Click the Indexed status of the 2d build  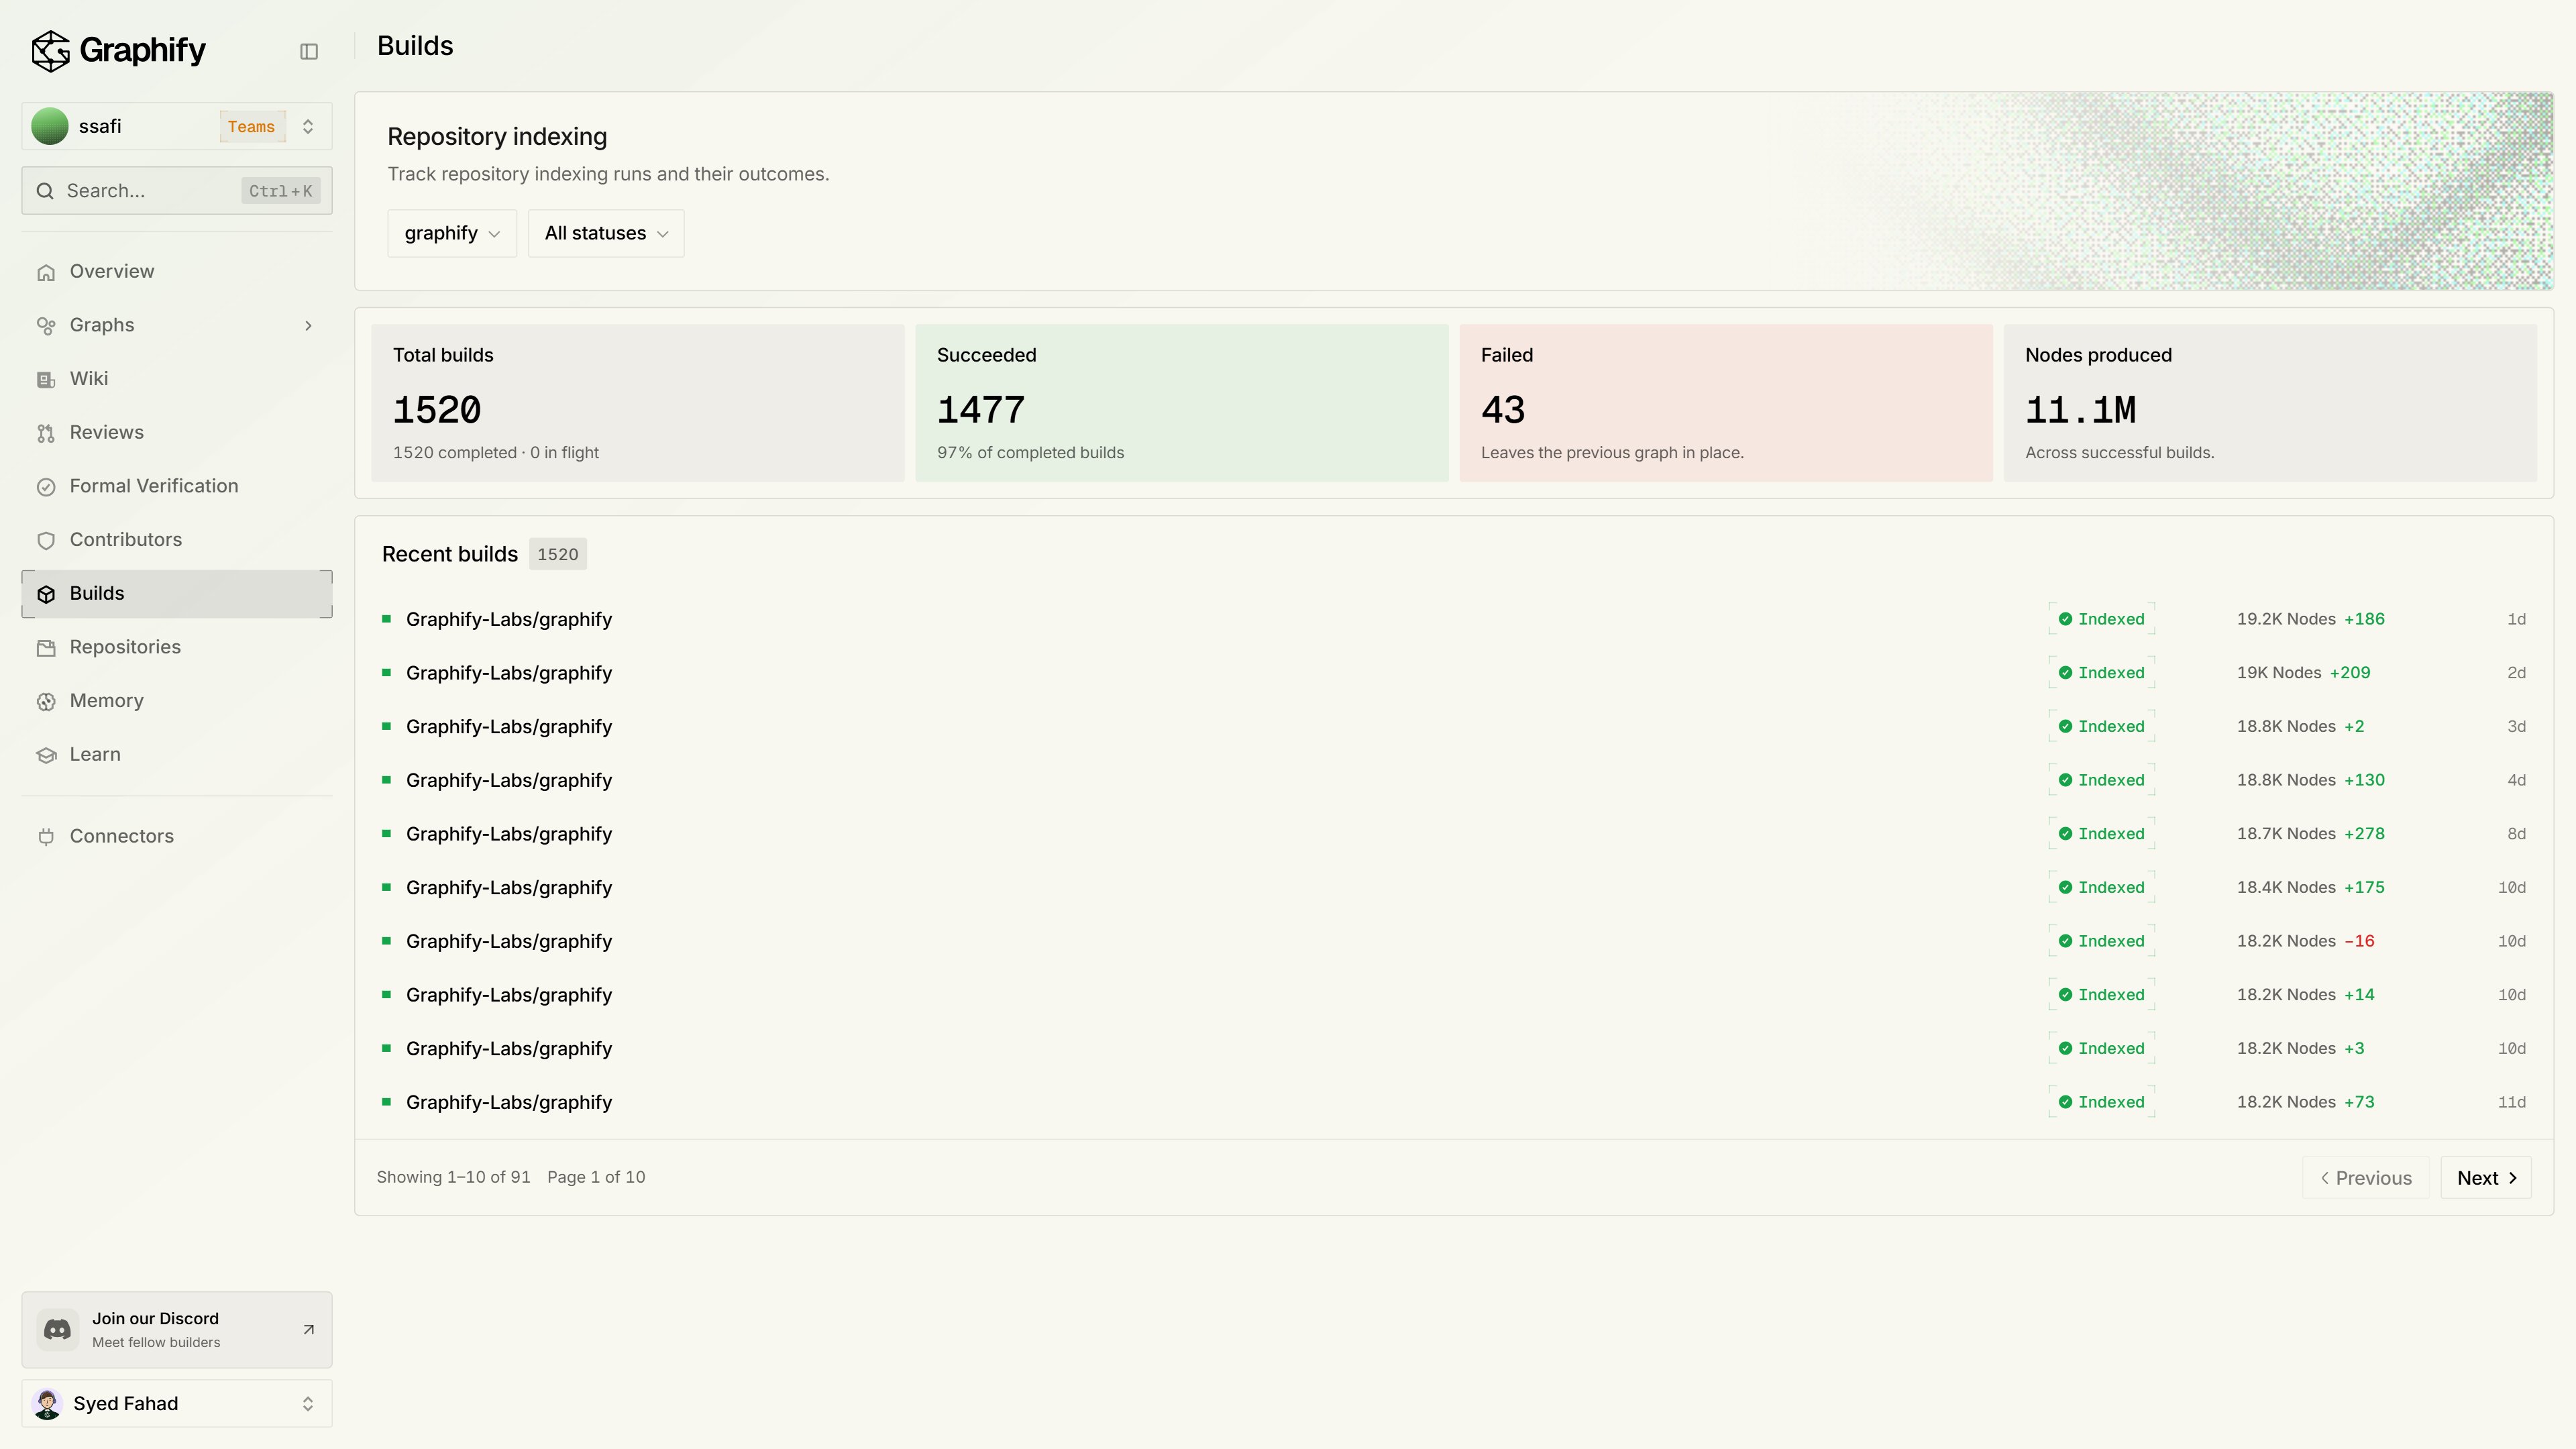[2101, 673]
